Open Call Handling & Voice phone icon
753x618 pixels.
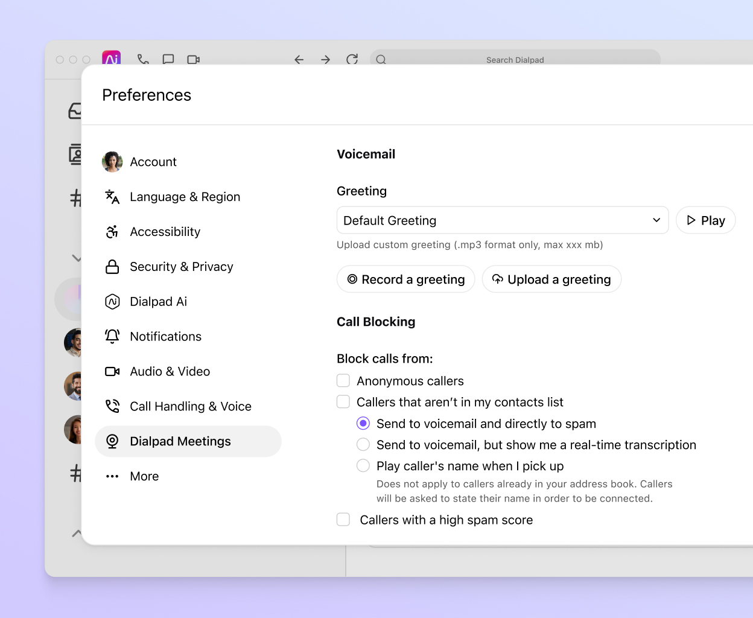click(x=113, y=406)
